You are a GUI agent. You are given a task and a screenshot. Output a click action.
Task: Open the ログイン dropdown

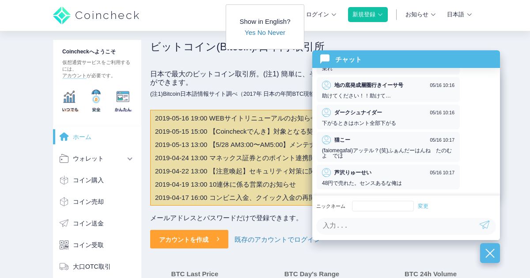tap(321, 15)
